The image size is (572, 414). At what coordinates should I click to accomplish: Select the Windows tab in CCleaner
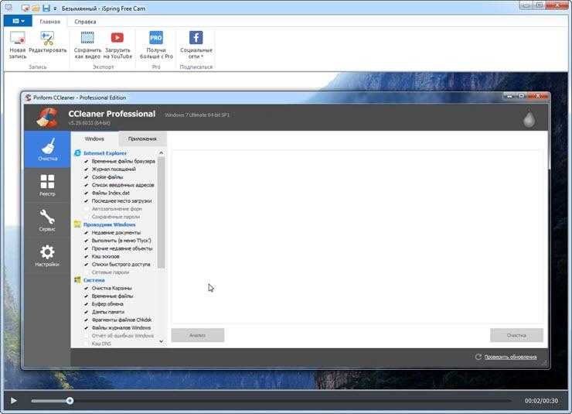[94, 139]
